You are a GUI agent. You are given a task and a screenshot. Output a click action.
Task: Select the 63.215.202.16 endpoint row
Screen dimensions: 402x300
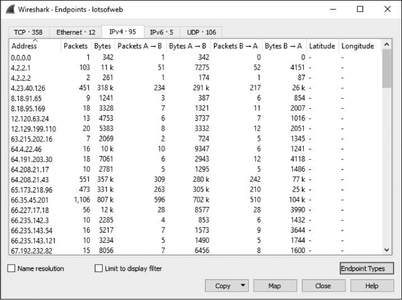(x=195, y=139)
